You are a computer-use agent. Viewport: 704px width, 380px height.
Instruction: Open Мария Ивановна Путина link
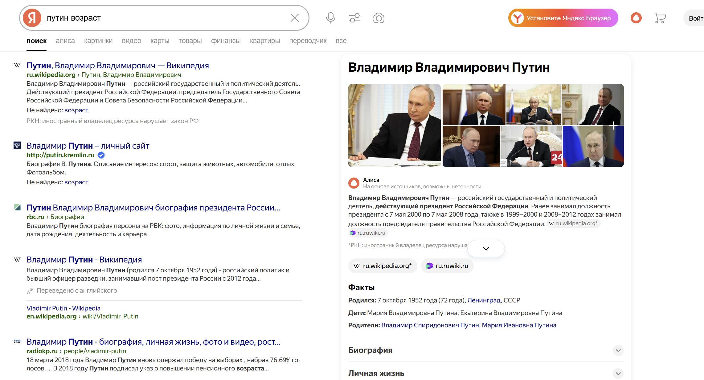519,325
